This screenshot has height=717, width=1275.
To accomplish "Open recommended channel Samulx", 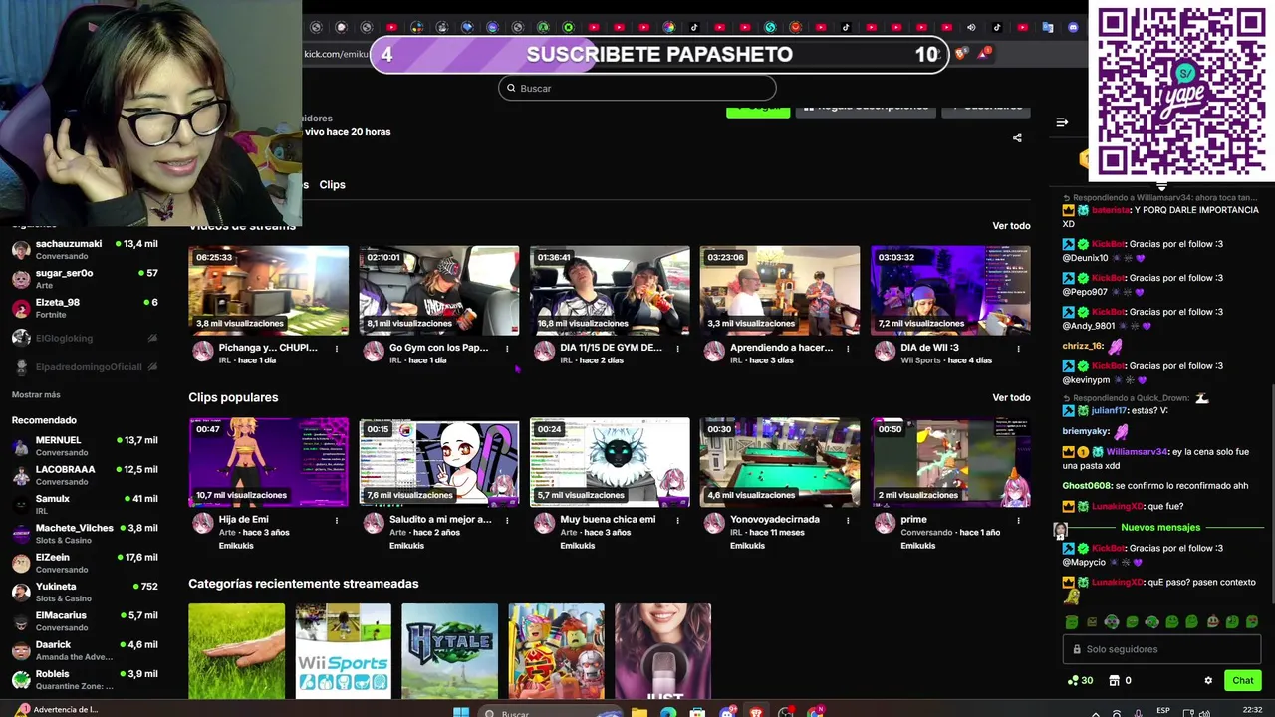I will click(x=84, y=504).
